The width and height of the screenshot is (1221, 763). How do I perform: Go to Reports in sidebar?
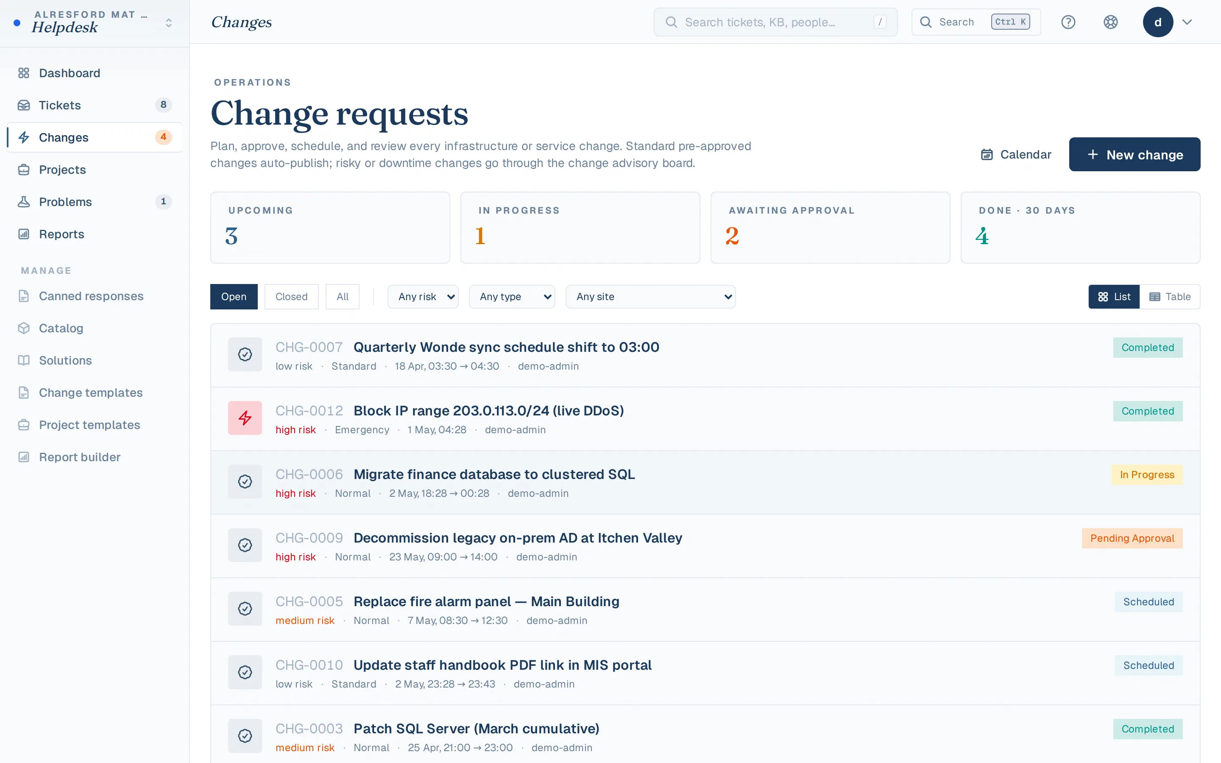[95, 234]
